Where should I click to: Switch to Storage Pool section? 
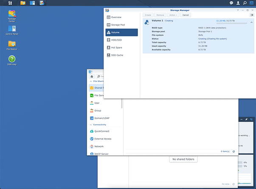tap(118, 25)
